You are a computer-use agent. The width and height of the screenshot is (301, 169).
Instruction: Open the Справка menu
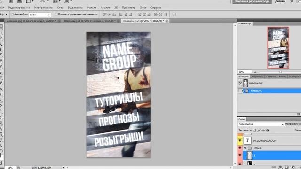(156, 8)
